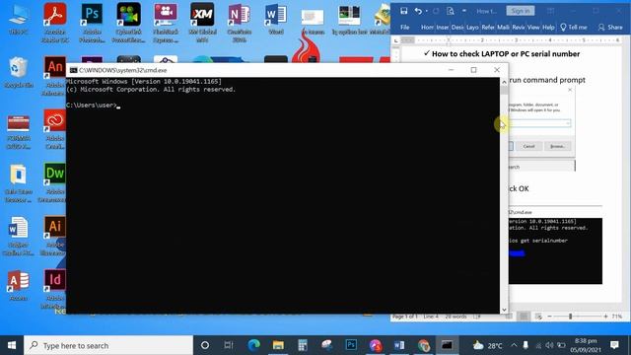This screenshot has width=631, height=355.
Task: Click the taskbar search box
Action: tap(108, 345)
